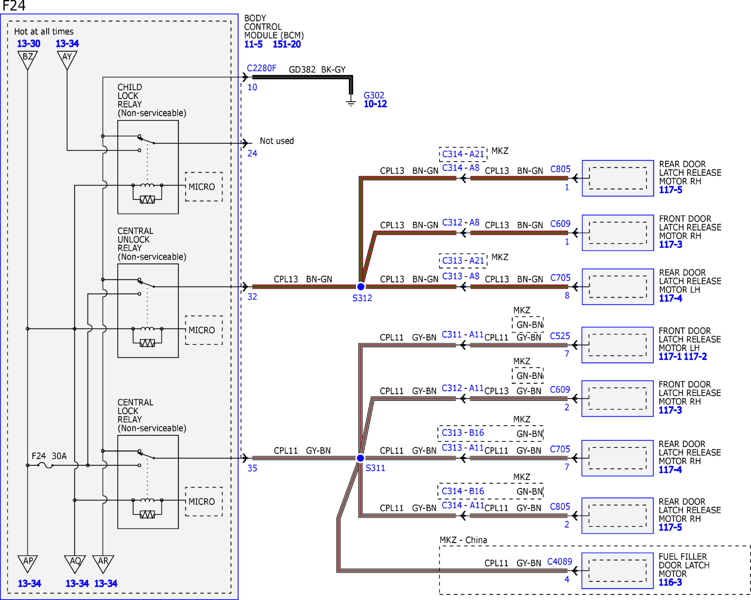Follow the 13-34 link below AP
This screenshot has height=600, width=751.
tap(29, 583)
